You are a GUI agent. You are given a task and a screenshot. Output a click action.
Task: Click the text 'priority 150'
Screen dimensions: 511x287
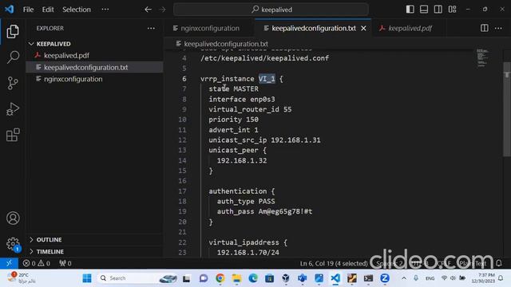pyautogui.click(x=233, y=120)
